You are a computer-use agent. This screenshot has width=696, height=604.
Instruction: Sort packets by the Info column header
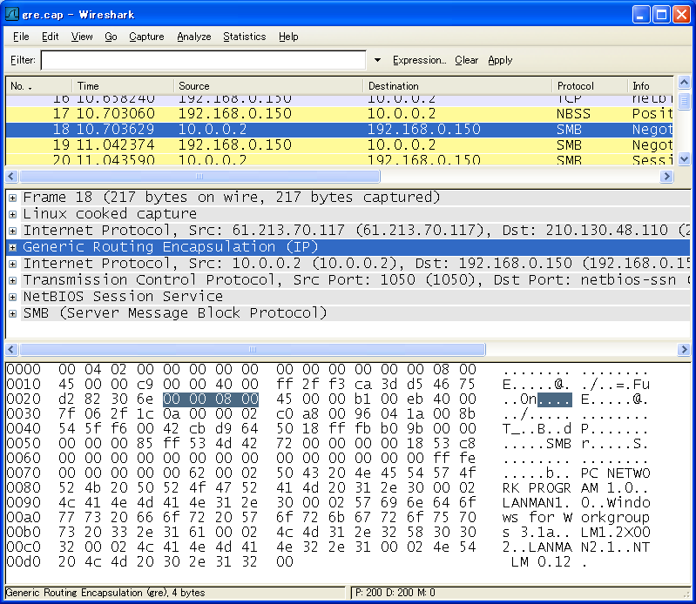(651, 86)
